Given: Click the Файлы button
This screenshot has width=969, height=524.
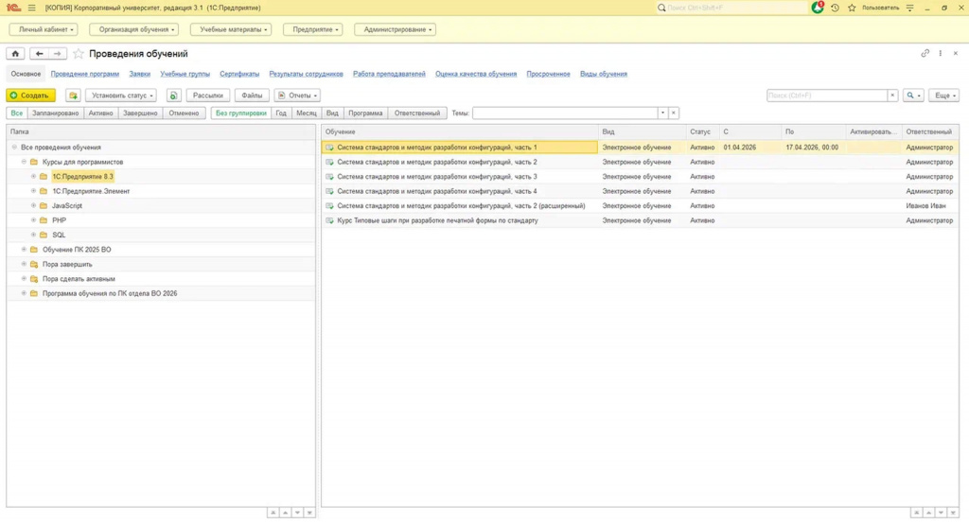Looking at the screenshot, I should click(252, 96).
